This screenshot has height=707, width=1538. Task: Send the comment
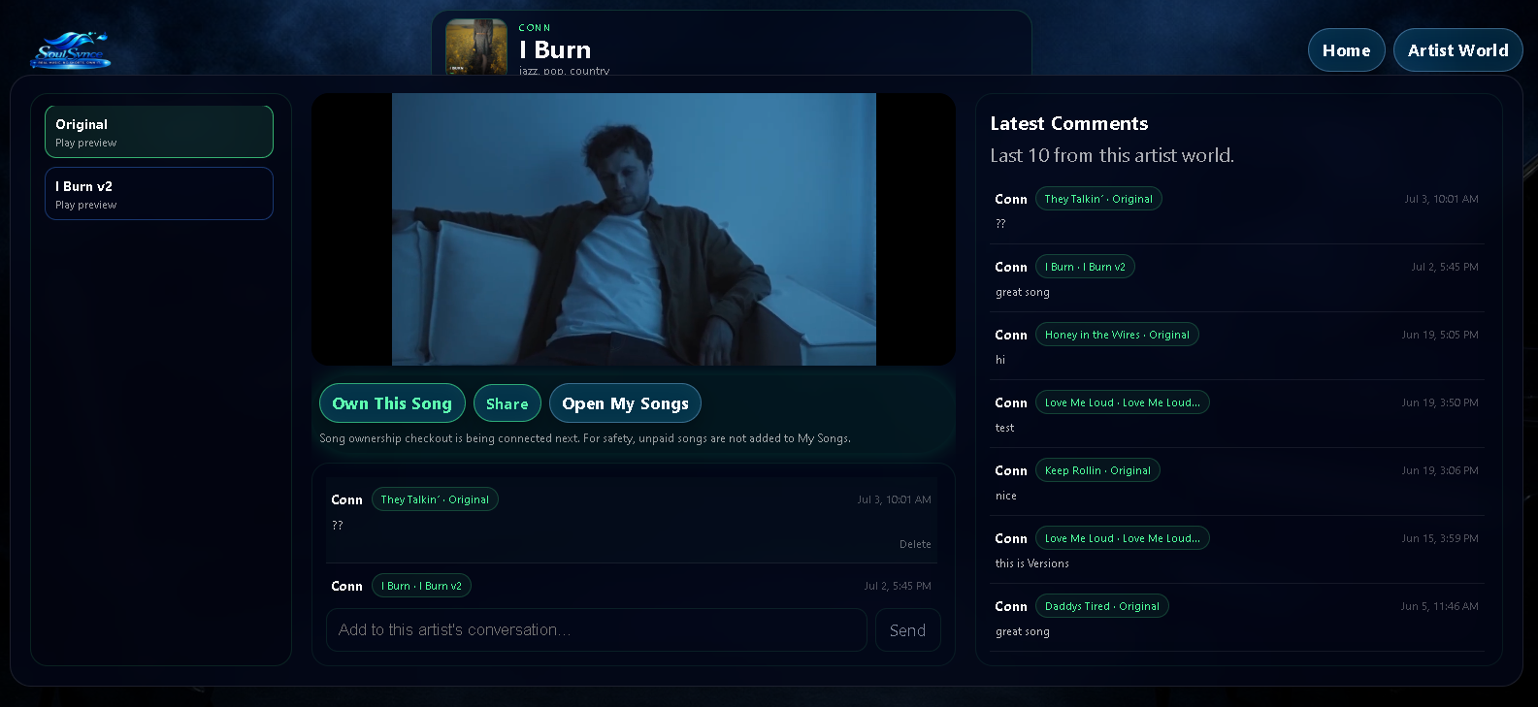point(907,630)
